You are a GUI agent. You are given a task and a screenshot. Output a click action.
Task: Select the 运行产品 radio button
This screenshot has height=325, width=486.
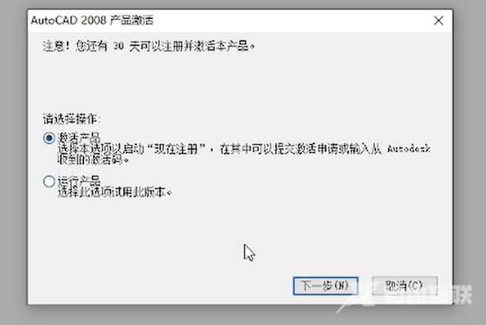click(x=49, y=181)
